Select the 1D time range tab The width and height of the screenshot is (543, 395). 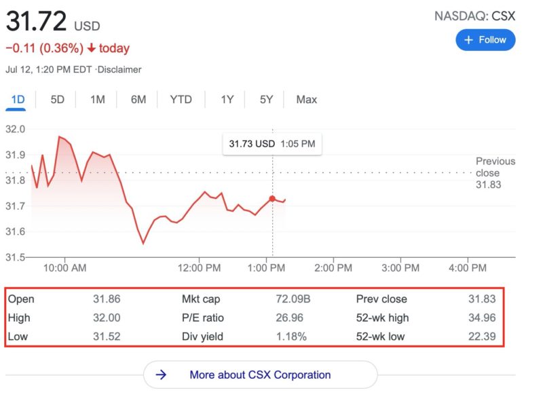pos(18,100)
